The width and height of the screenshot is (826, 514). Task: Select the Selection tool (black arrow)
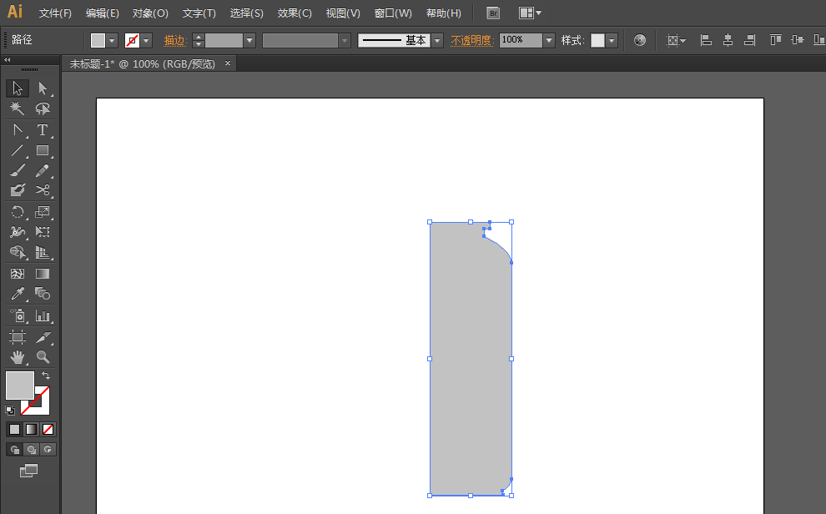[18, 88]
